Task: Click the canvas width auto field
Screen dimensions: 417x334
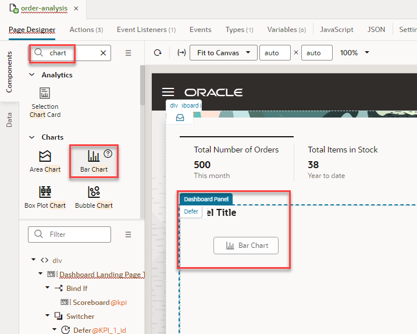Action: click(x=275, y=53)
